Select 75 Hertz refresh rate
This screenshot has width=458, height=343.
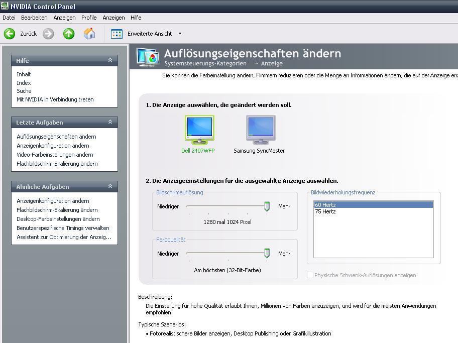373,211
